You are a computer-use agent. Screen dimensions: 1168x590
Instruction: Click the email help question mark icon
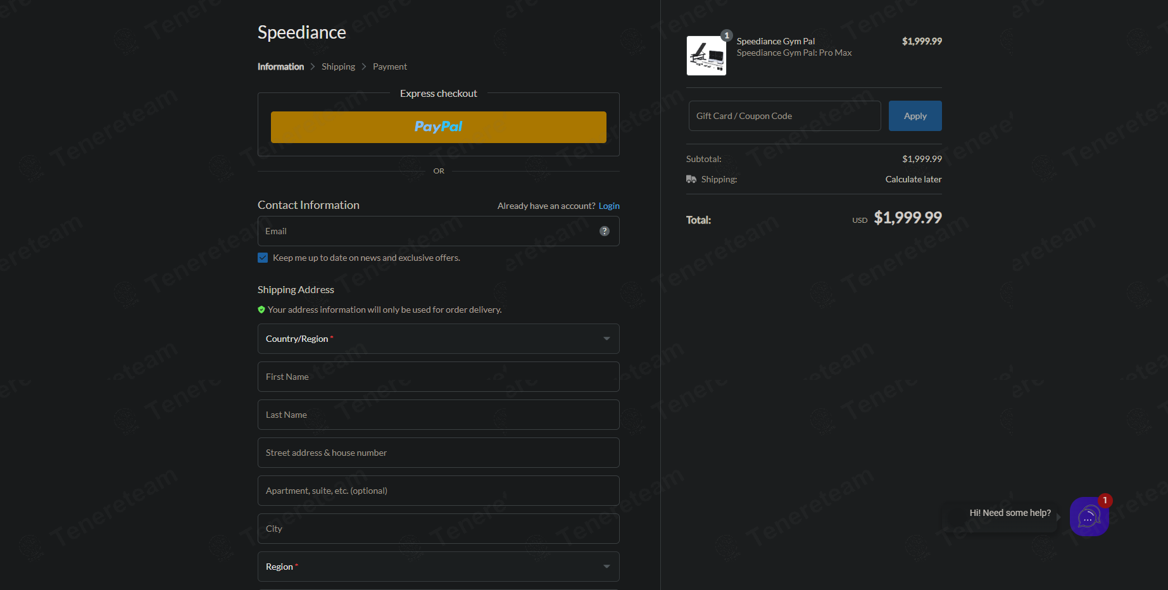click(x=605, y=231)
